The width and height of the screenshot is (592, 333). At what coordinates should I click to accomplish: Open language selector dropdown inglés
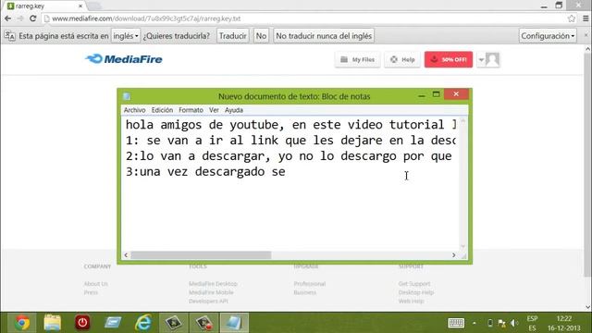pyautogui.click(x=126, y=36)
